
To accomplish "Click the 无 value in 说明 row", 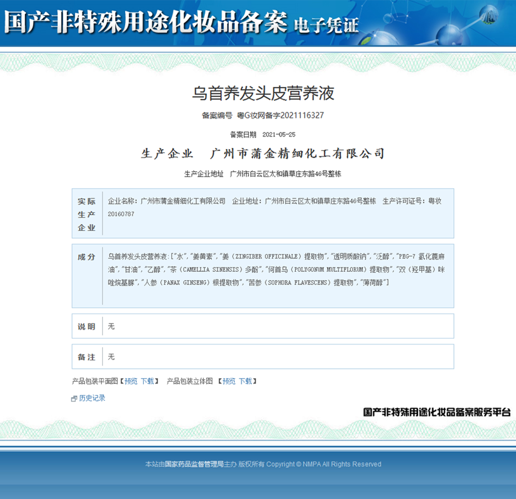I will click(x=111, y=326).
